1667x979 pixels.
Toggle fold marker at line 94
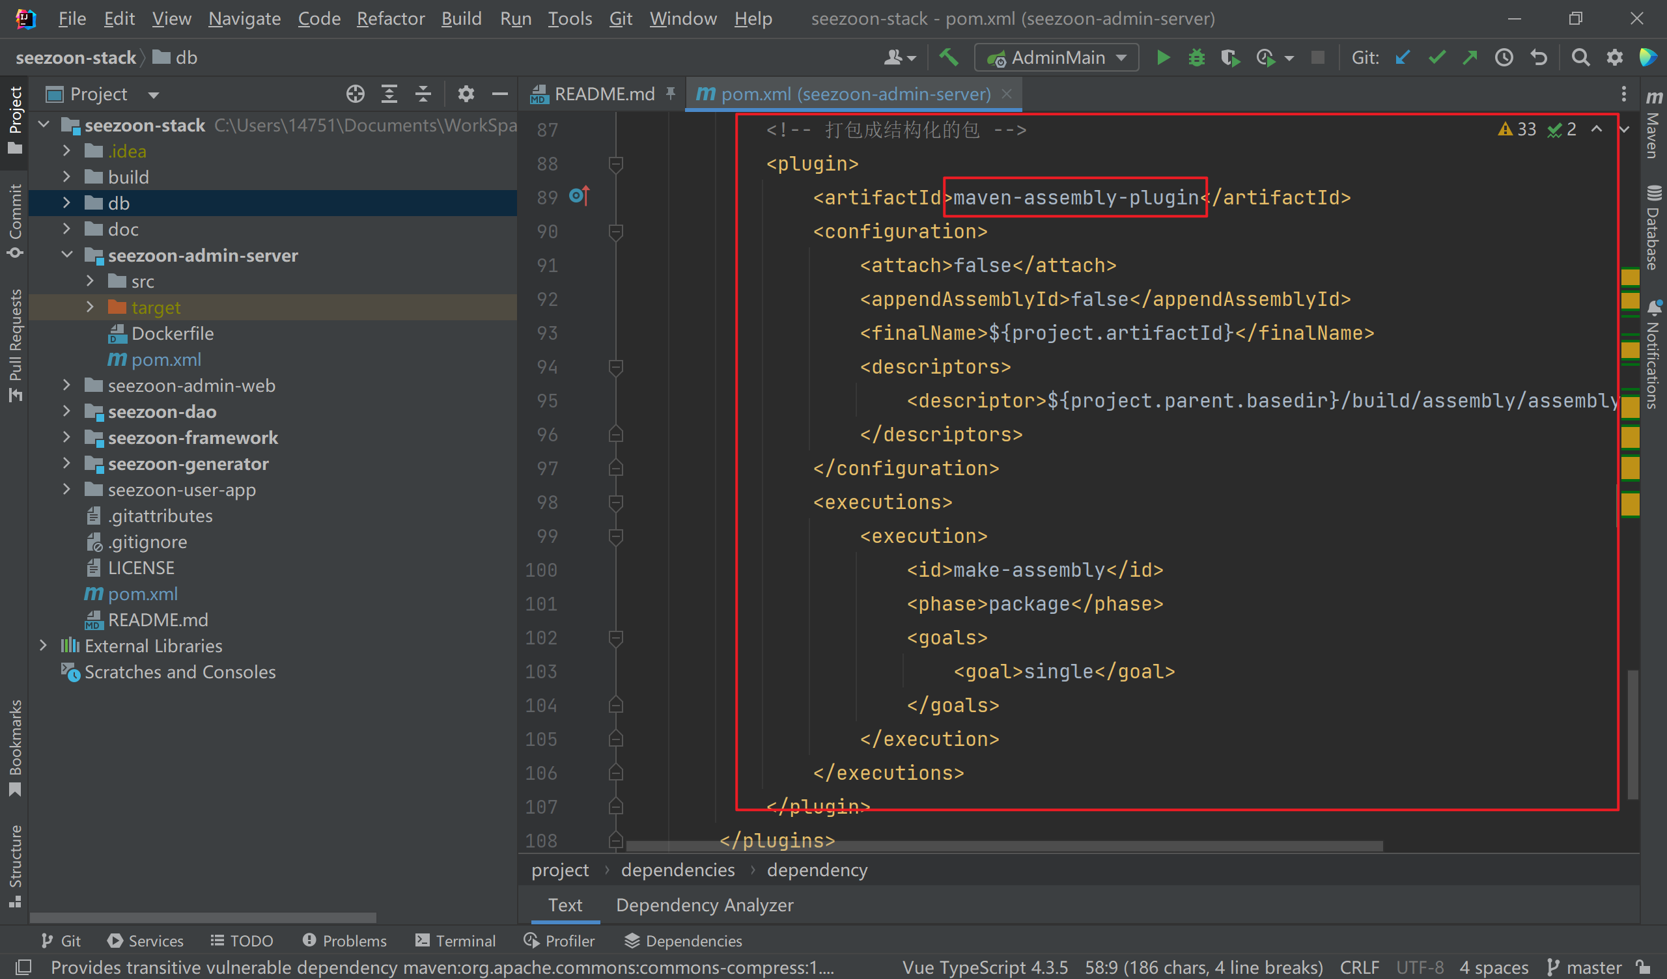click(x=615, y=366)
